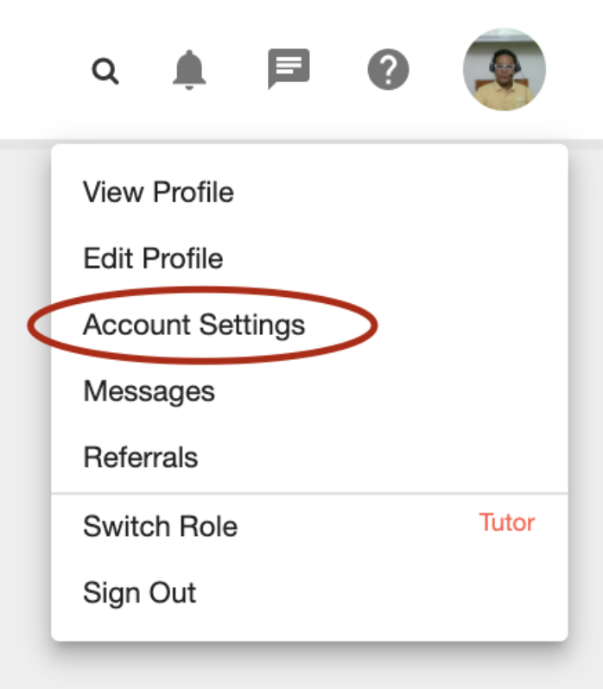Get support via the round question mark
This screenshot has width=603, height=689.
point(388,69)
